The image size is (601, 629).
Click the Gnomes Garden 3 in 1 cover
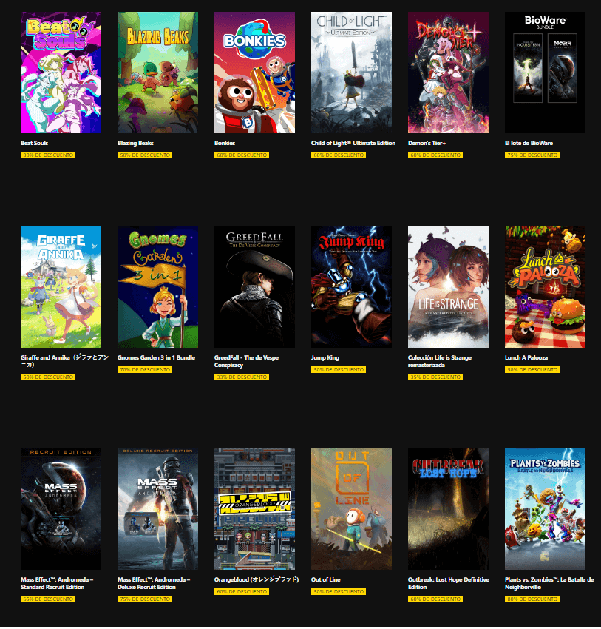pyautogui.click(x=158, y=287)
